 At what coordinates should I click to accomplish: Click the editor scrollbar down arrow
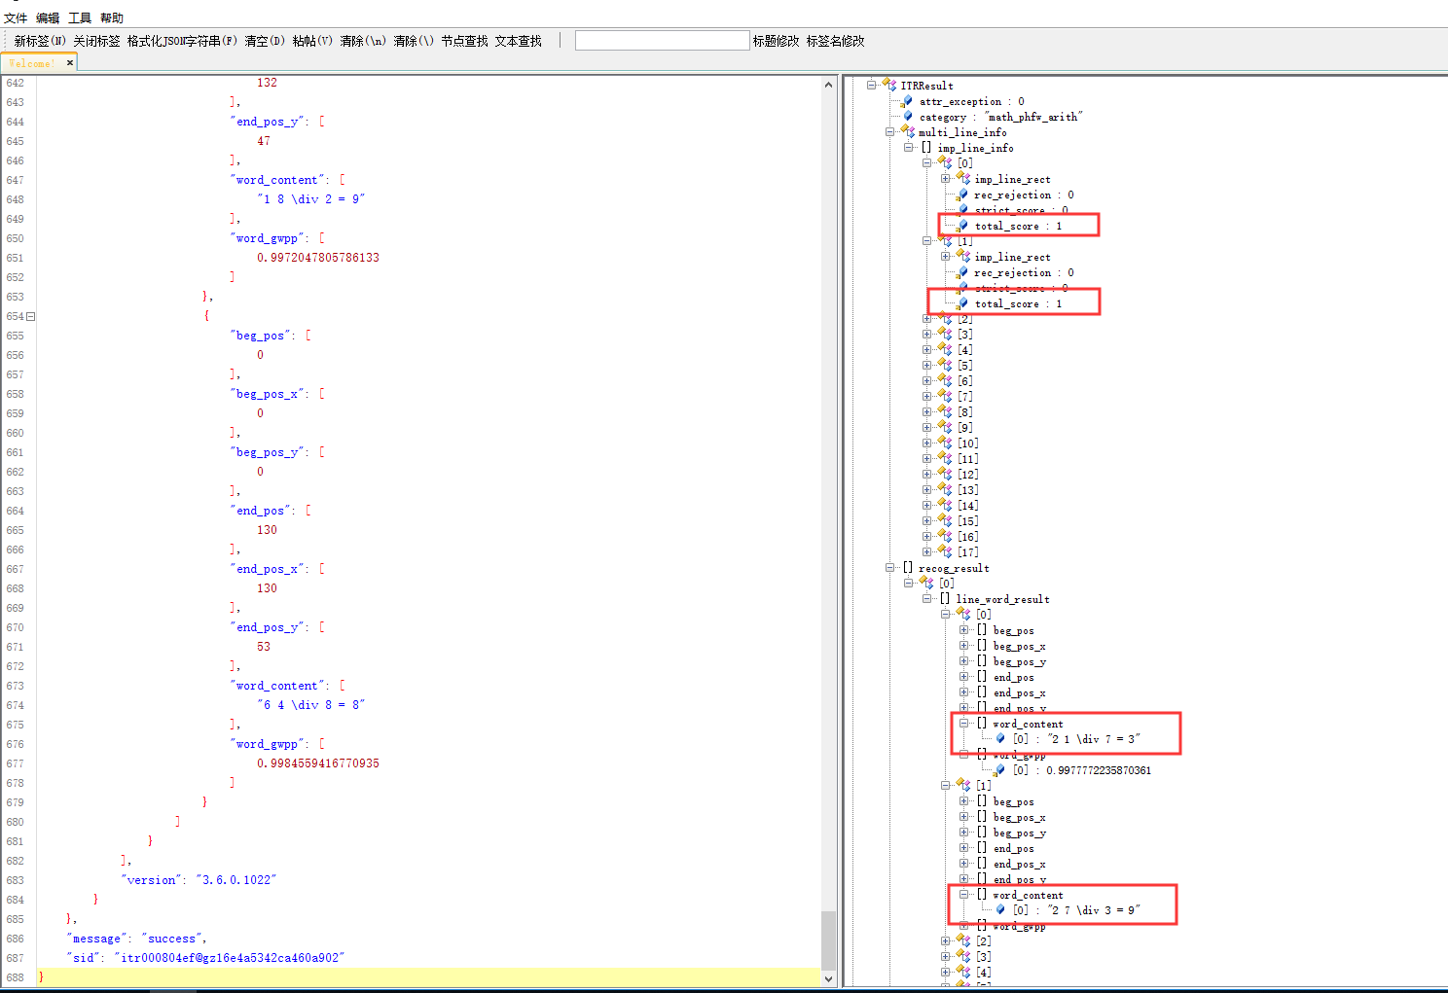click(828, 978)
